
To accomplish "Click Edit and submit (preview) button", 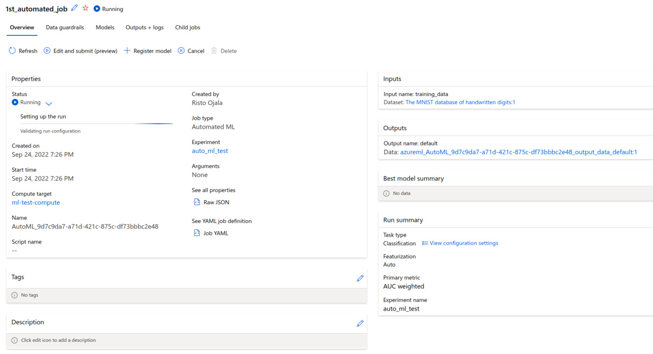I will (x=81, y=51).
